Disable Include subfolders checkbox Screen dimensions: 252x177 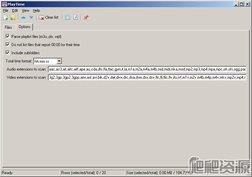click(7, 53)
